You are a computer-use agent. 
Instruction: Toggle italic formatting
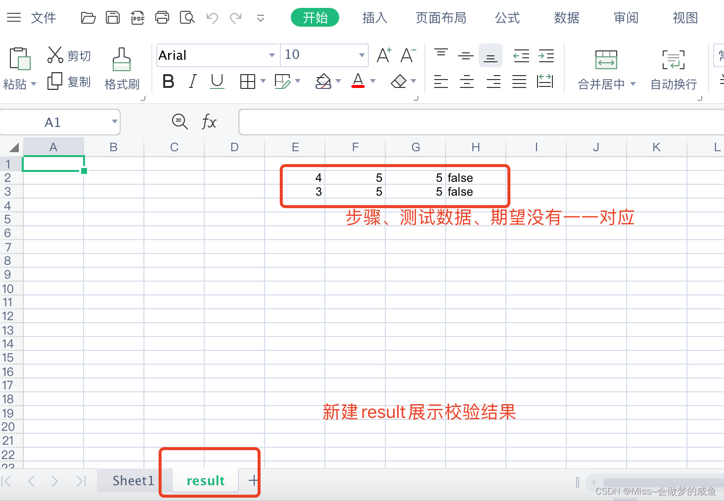pos(192,81)
